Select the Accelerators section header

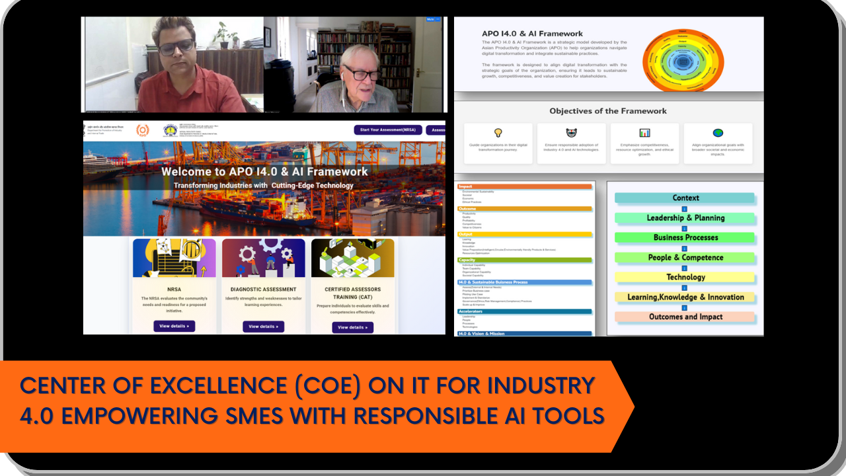(x=525, y=311)
